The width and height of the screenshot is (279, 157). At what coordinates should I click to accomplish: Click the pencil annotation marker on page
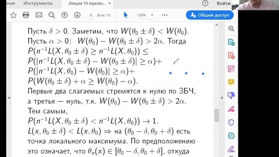click(176, 61)
